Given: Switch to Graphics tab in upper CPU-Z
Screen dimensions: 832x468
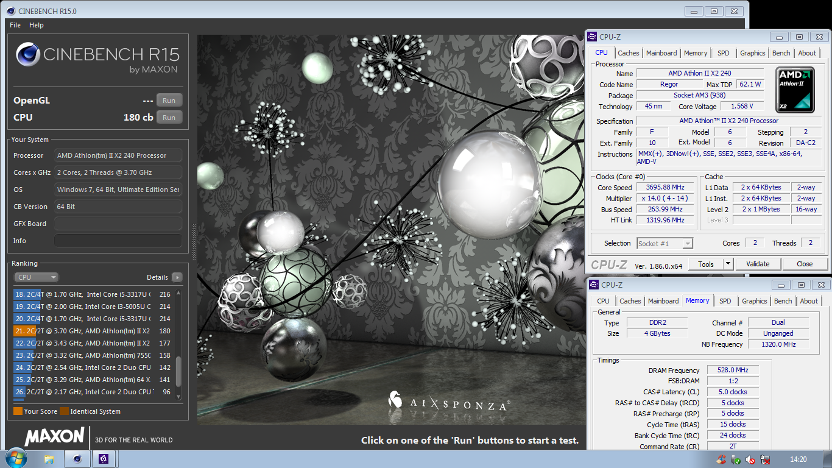Looking at the screenshot, I should pos(753,53).
